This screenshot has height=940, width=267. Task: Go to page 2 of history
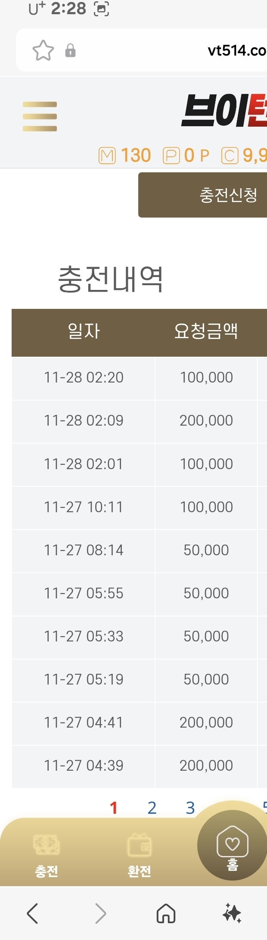152,808
